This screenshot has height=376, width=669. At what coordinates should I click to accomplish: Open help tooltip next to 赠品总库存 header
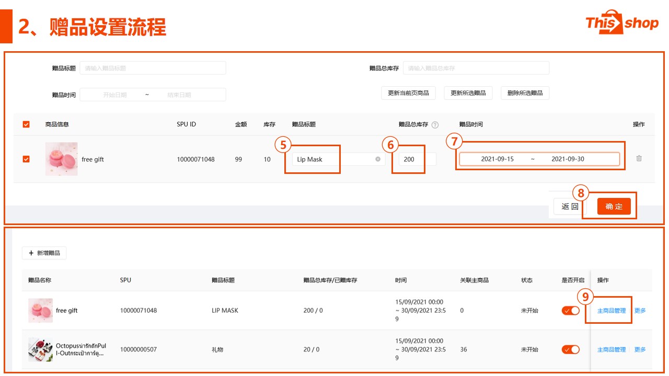coord(435,125)
